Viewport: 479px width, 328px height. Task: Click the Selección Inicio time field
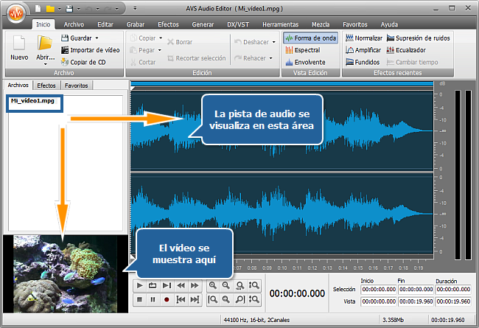[379, 289]
